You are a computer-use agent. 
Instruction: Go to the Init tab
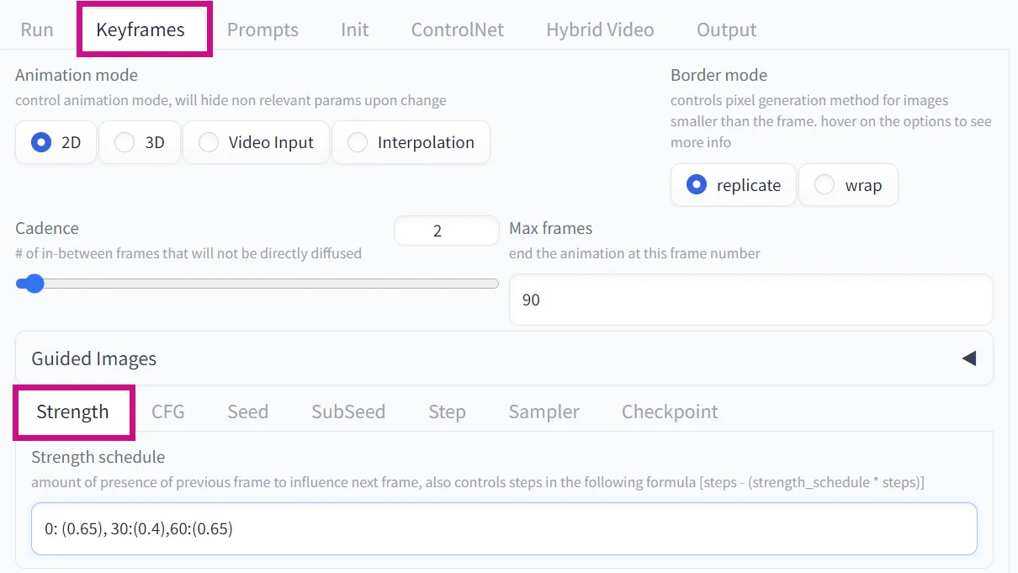pyautogui.click(x=354, y=29)
